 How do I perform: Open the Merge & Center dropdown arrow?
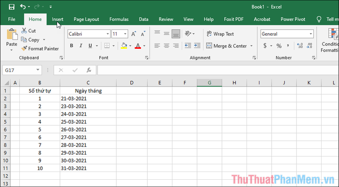point(251,46)
